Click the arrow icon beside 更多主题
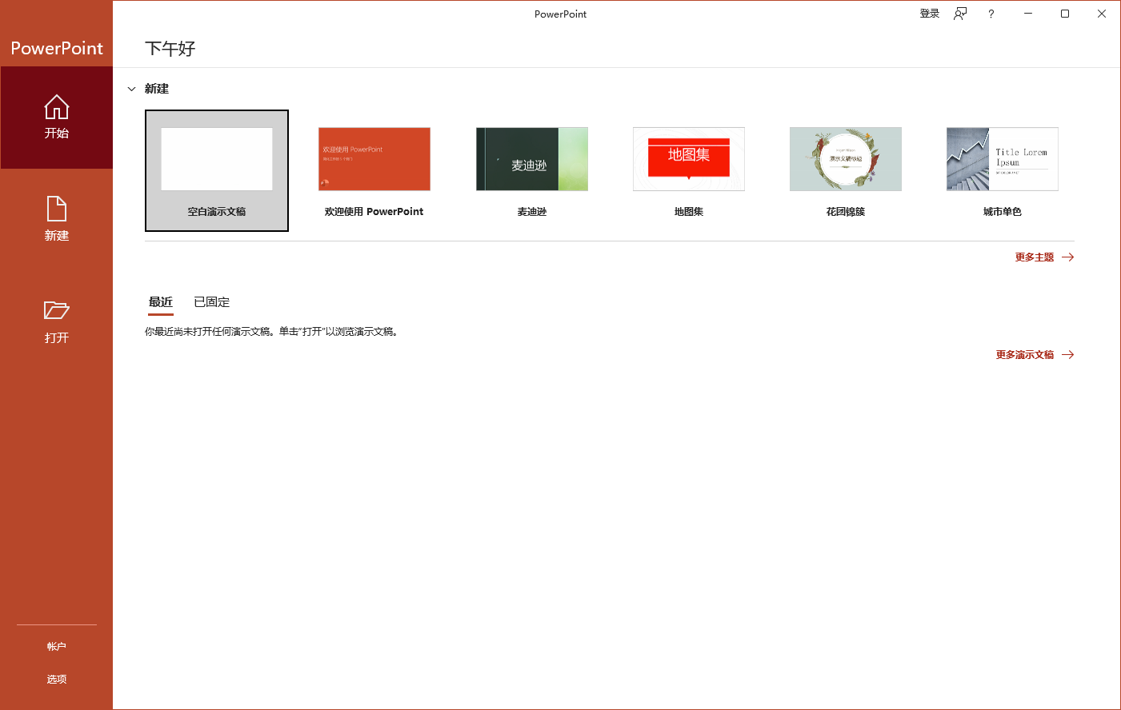 [1067, 257]
